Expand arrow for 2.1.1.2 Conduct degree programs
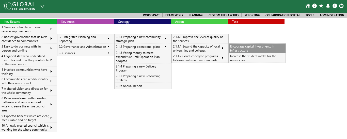 click(223, 58)
